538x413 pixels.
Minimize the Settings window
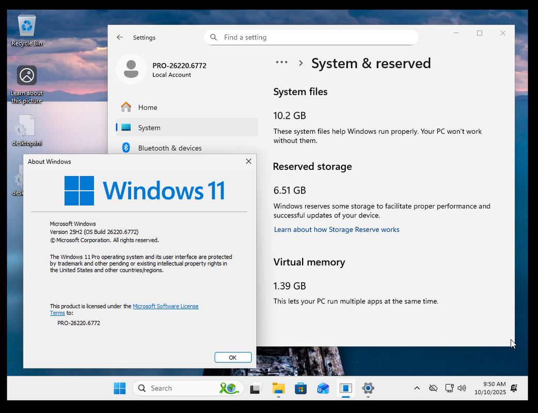coord(456,33)
